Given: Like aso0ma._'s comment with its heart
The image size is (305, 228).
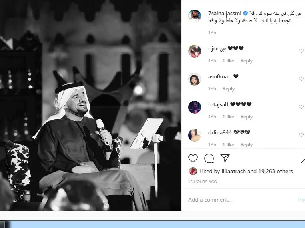Looking at the screenshot, I should click(301, 79).
